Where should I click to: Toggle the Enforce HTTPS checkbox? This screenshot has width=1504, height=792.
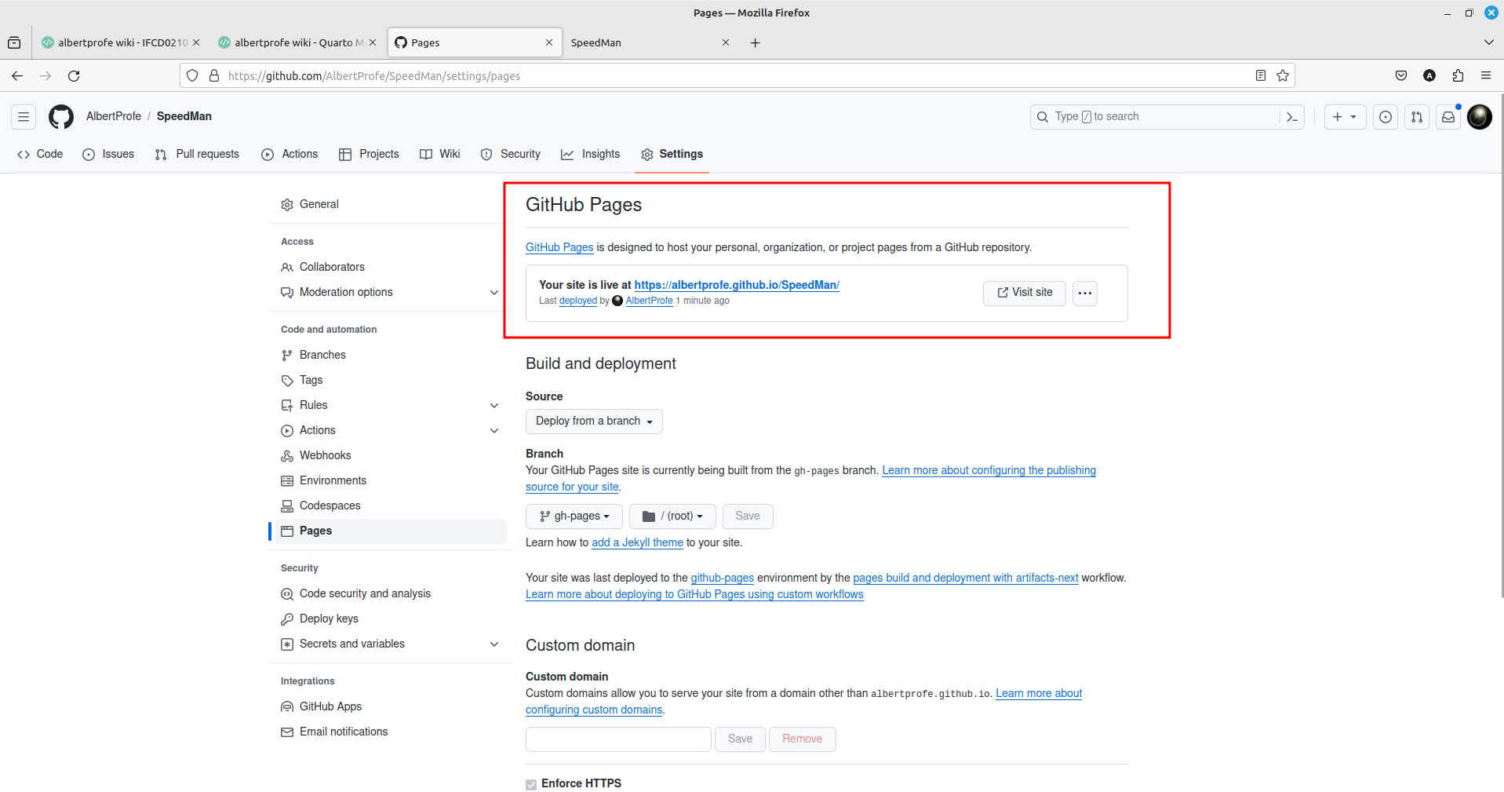tap(531, 784)
